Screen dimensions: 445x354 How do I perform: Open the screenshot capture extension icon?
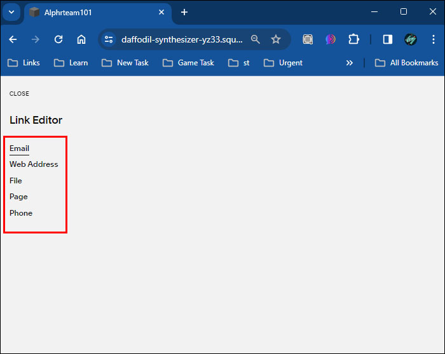(x=308, y=39)
